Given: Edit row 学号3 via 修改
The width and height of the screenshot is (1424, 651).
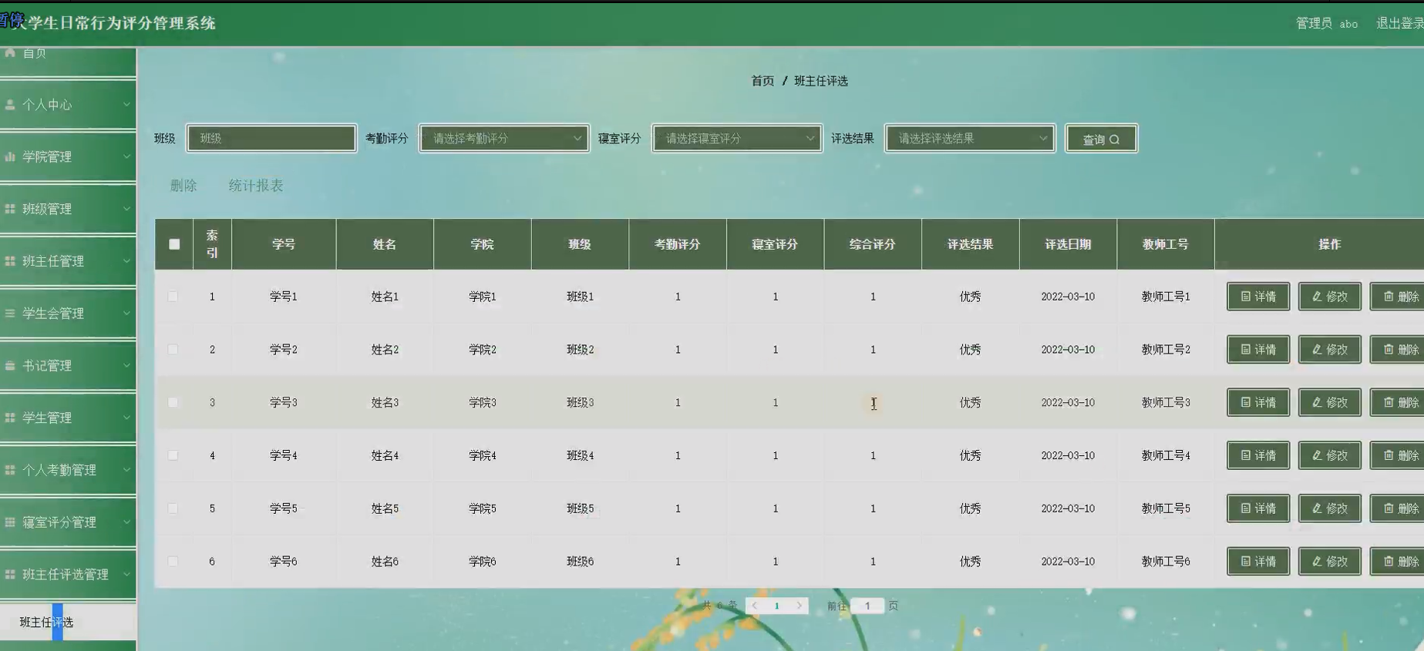Looking at the screenshot, I should click(1330, 402).
